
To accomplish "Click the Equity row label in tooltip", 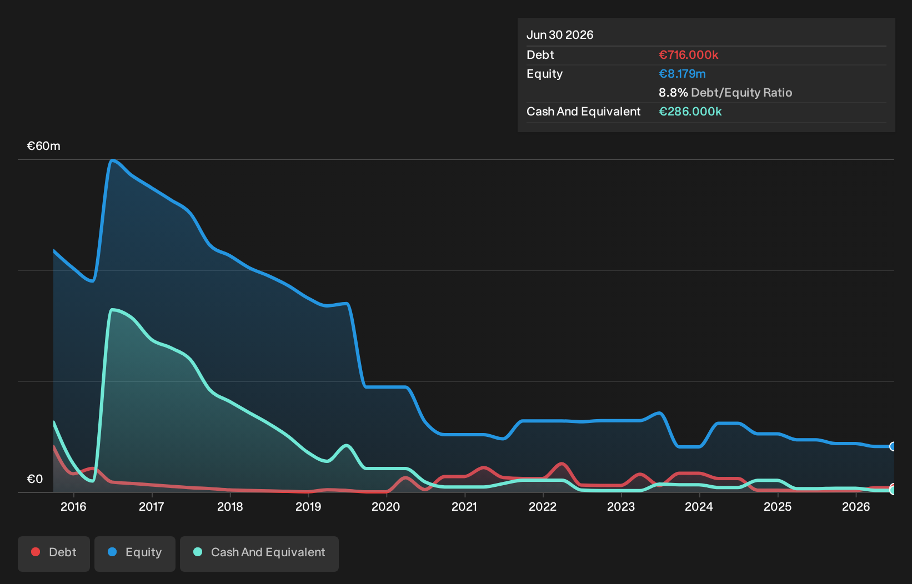I will tap(545, 74).
